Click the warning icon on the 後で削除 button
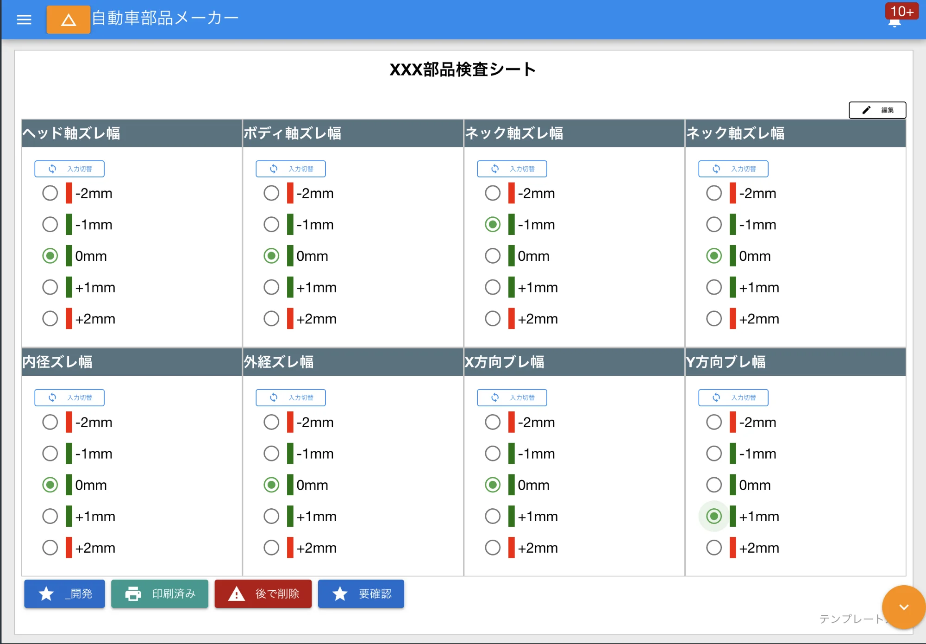Viewport: 926px width, 644px height. click(x=237, y=593)
